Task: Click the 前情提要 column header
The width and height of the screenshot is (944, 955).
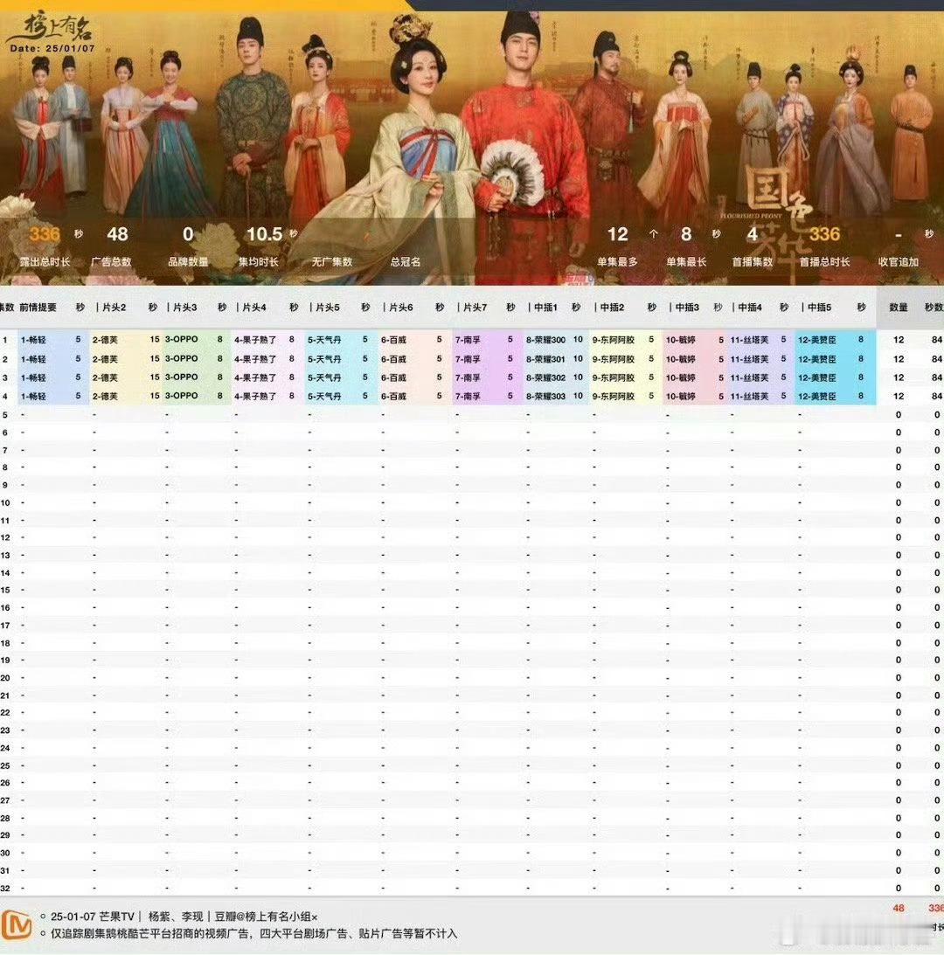Action: [38, 308]
